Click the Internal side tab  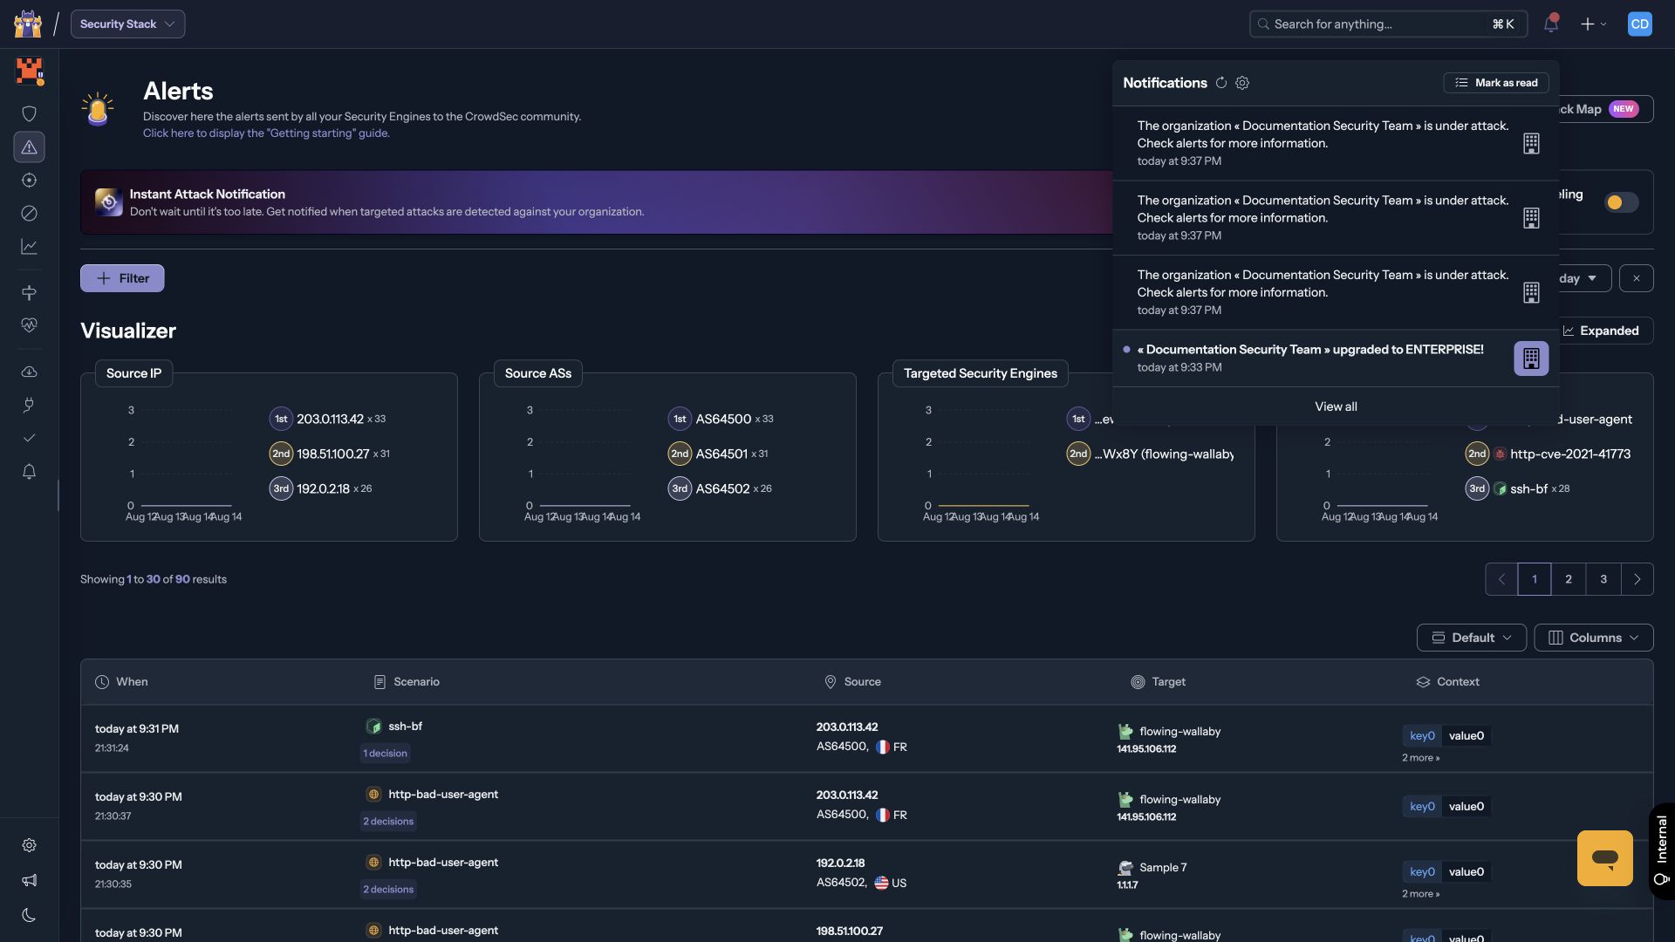pyautogui.click(x=1661, y=851)
